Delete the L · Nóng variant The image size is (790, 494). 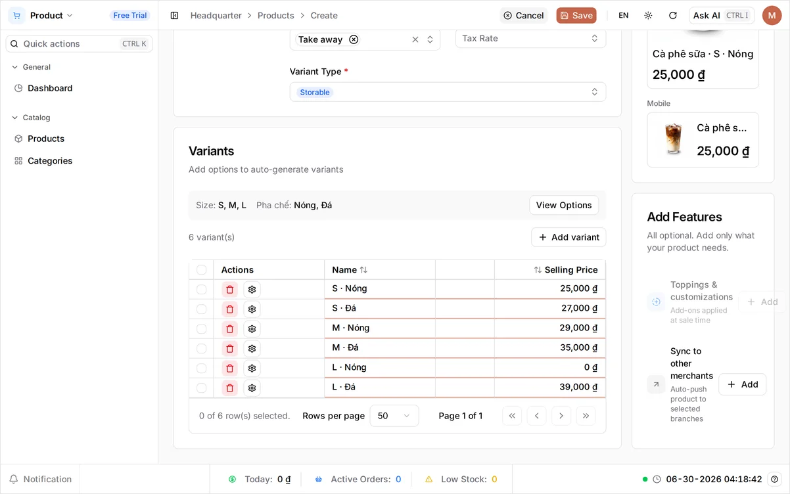pos(229,369)
